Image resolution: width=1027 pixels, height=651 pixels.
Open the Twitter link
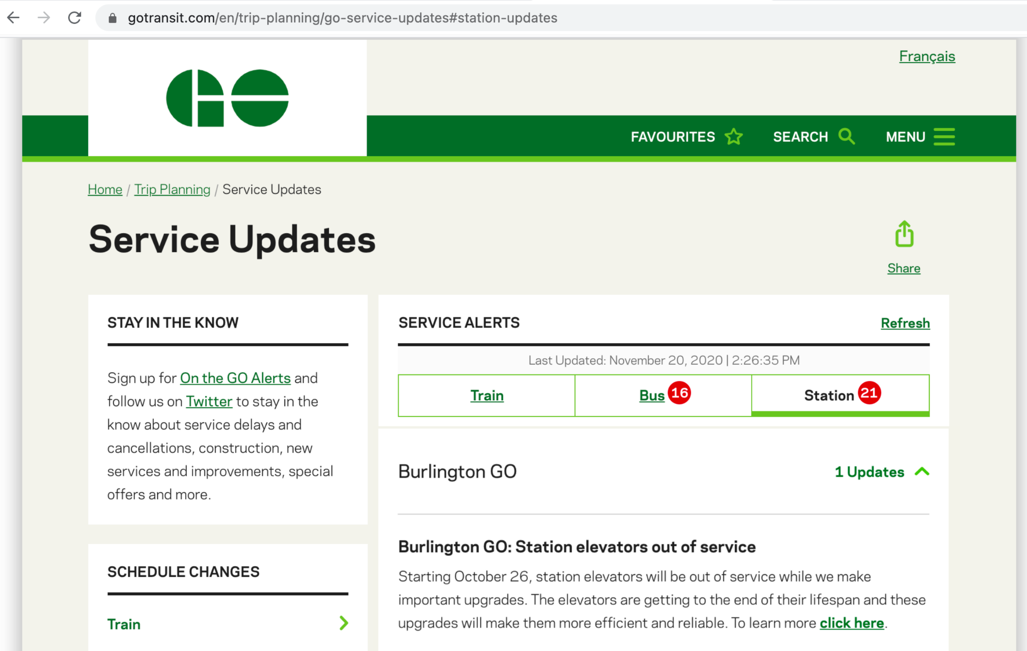click(209, 401)
